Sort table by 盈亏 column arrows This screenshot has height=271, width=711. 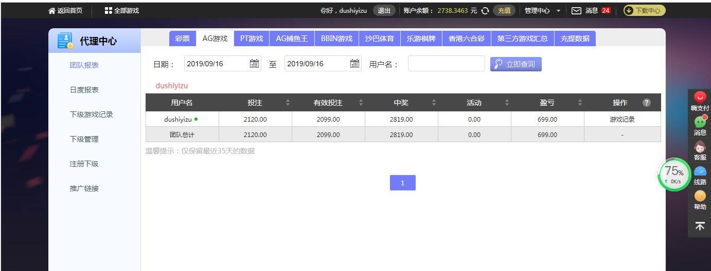coord(580,103)
